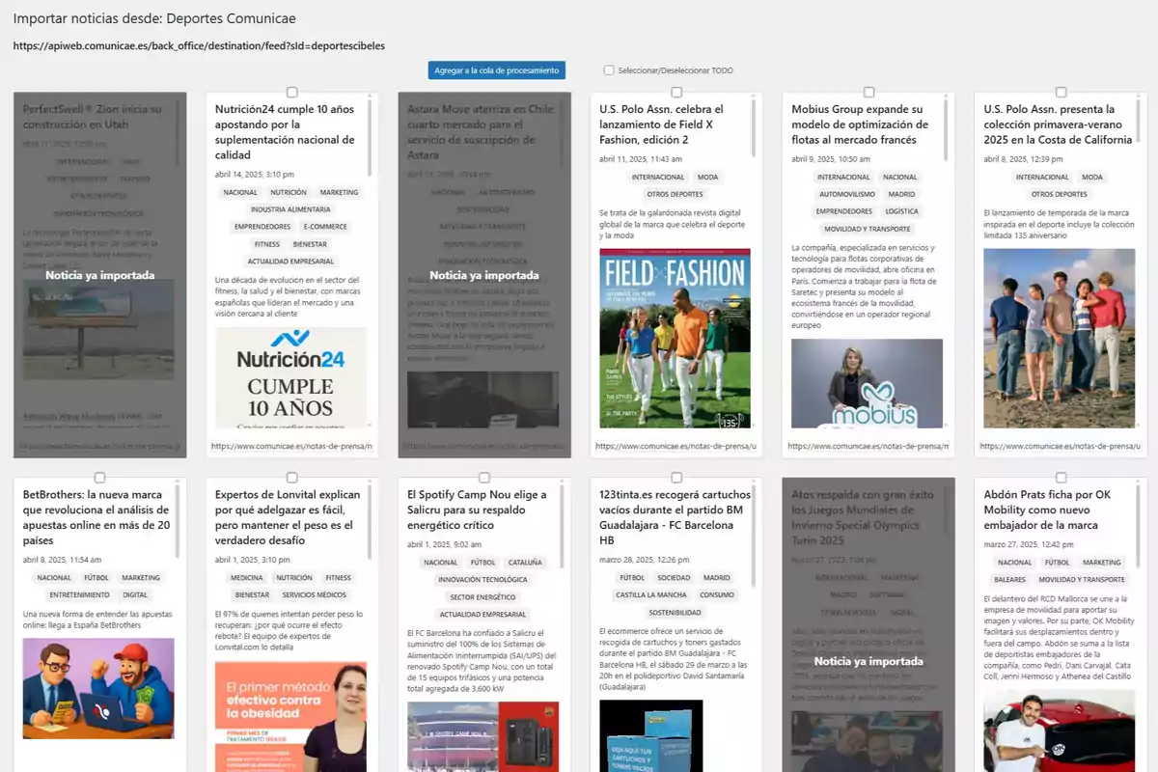Tick the Expertos de Lonvital card checkbox
Image resolution: width=1158 pixels, height=772 pixels.
291,478
